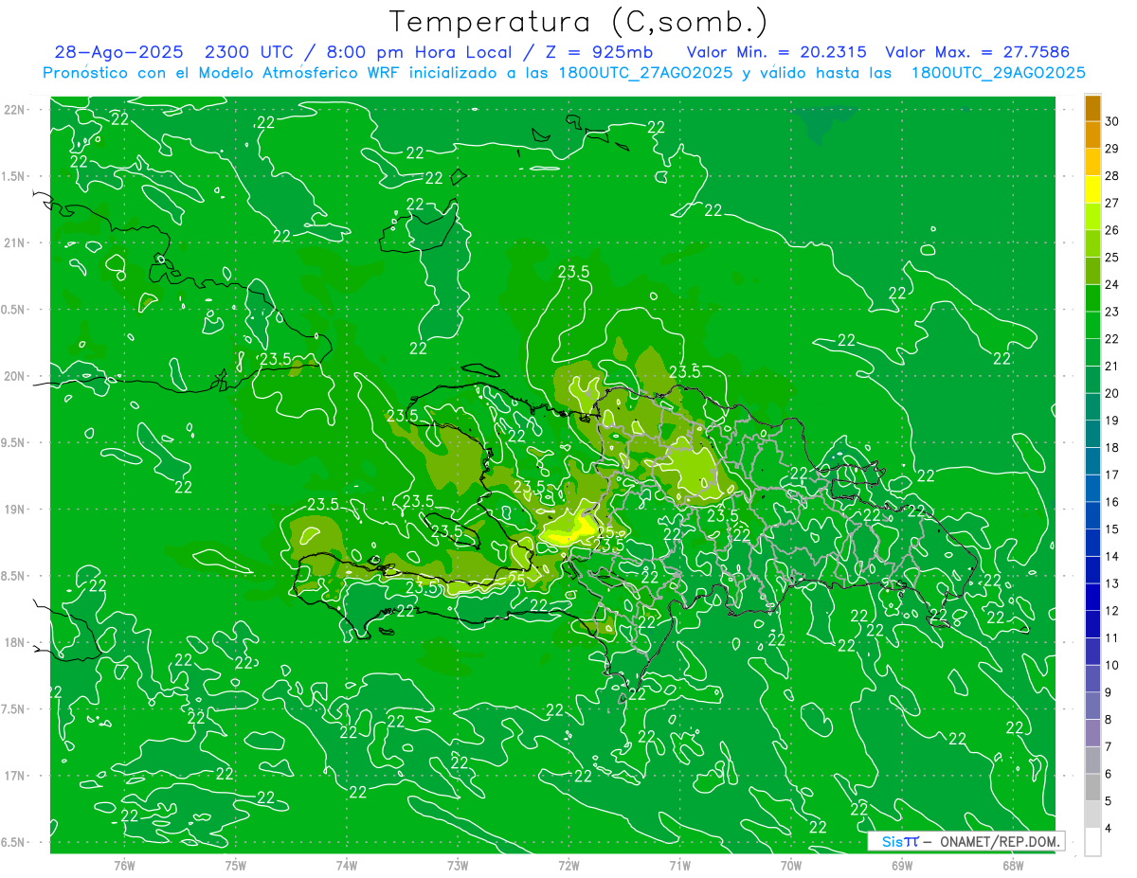The width and height of the screenshot is (1137, 878).
Task: Click the legend value 20
Action: tap(1111, 393)
